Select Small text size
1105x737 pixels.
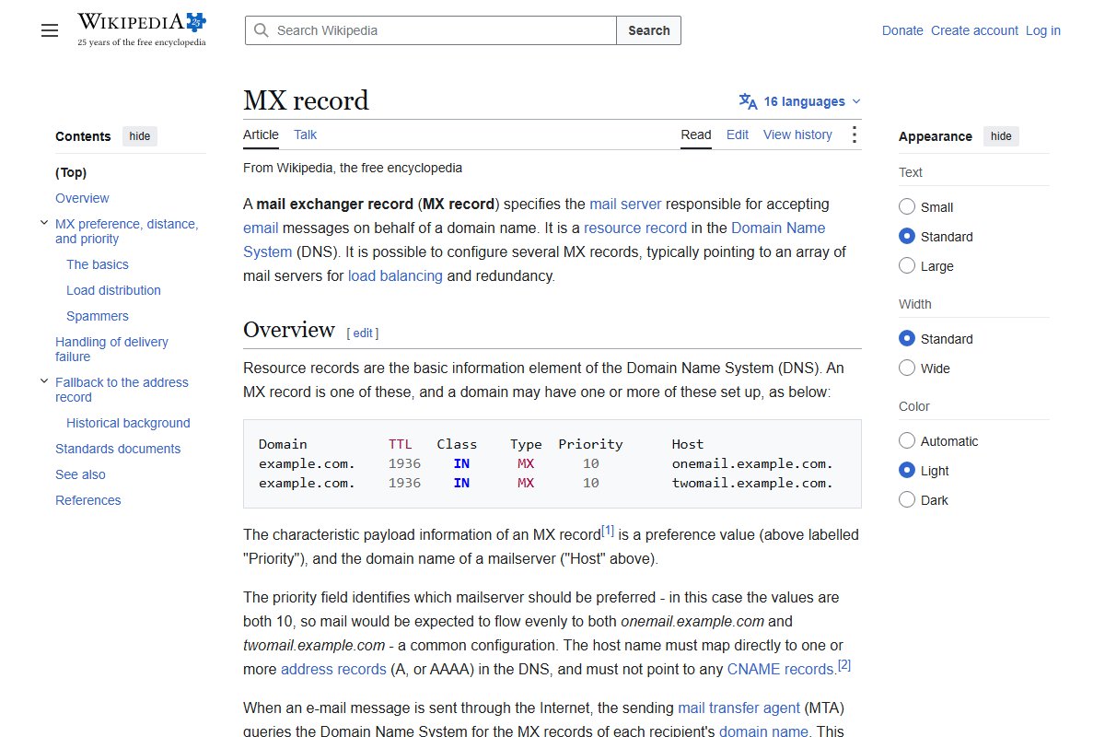point(907,207)
